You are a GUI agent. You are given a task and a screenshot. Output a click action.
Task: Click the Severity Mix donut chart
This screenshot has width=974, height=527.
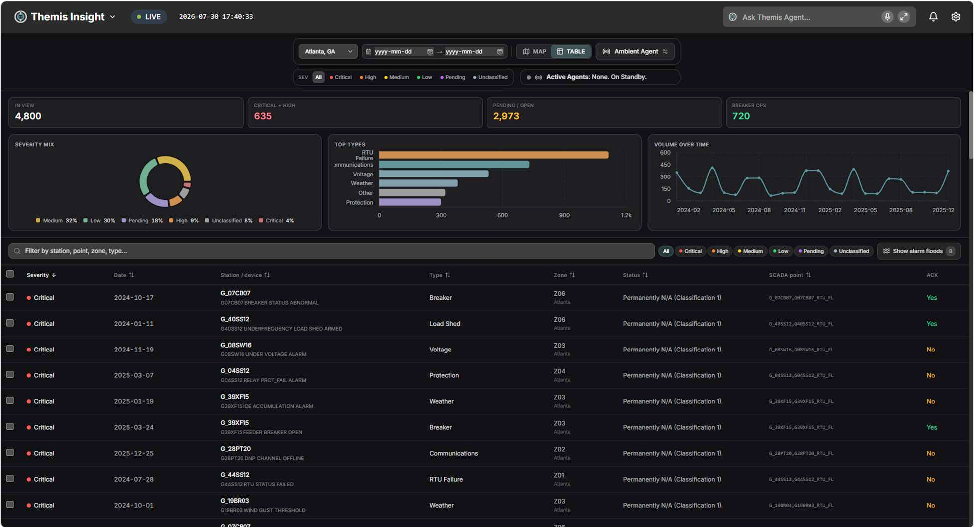(x=165, y=181)
